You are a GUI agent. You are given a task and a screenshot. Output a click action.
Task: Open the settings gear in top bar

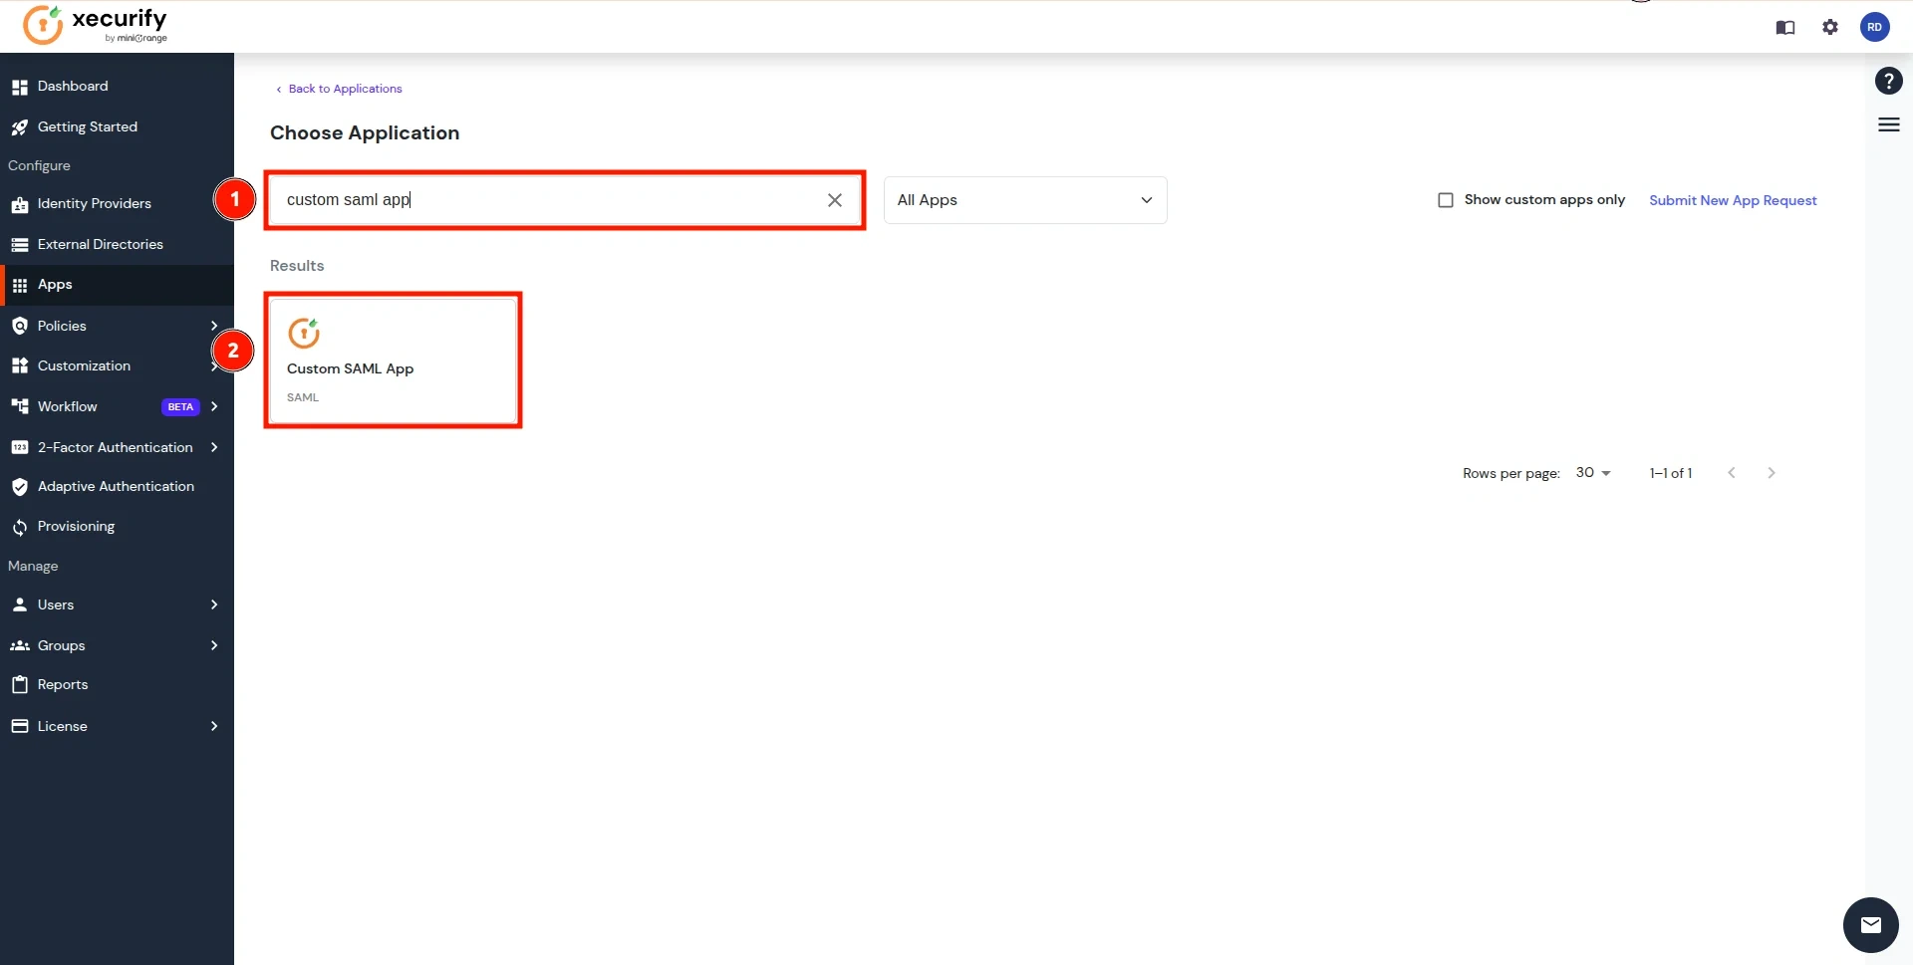(1830, 27)
